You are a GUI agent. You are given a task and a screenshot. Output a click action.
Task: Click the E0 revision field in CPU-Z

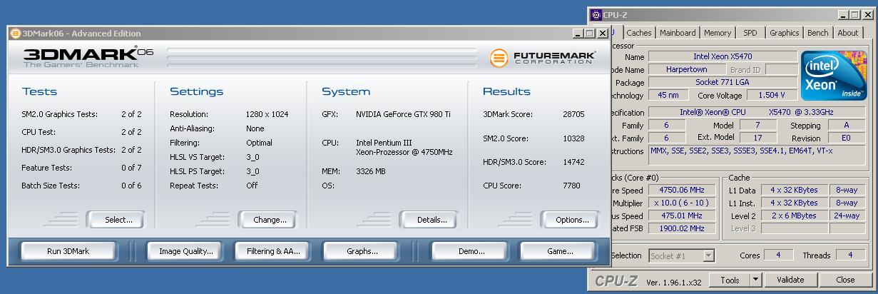tap(846, 138)
